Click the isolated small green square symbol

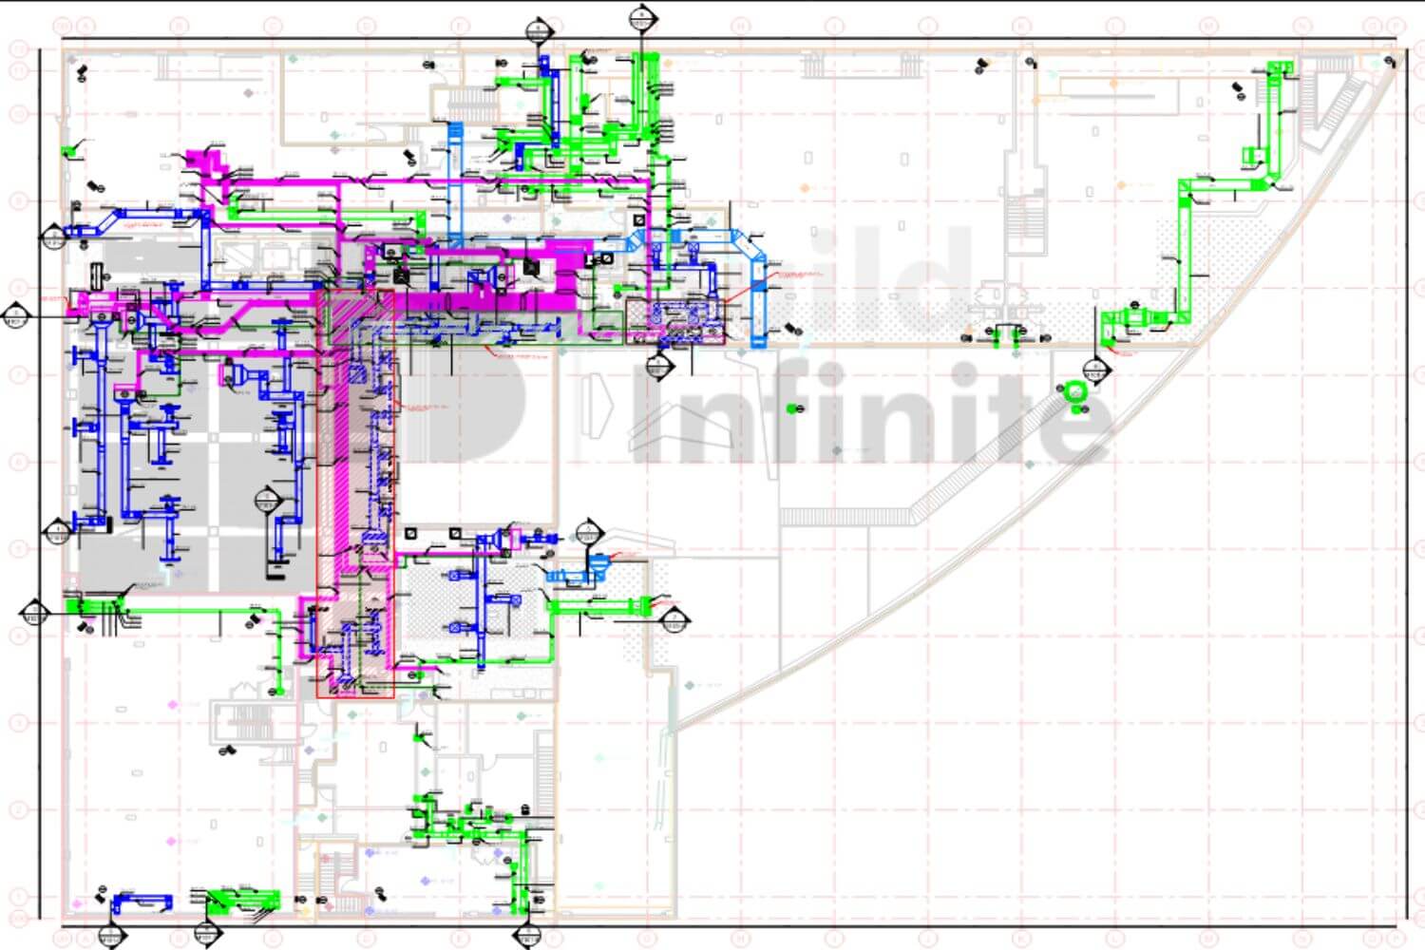pos(792,408)
